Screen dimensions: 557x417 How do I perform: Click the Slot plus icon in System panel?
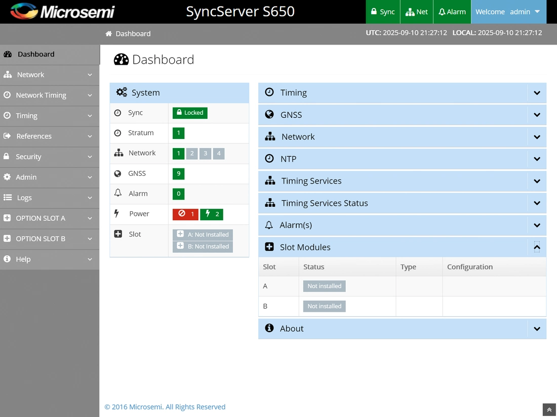click(x=118, y=234)
